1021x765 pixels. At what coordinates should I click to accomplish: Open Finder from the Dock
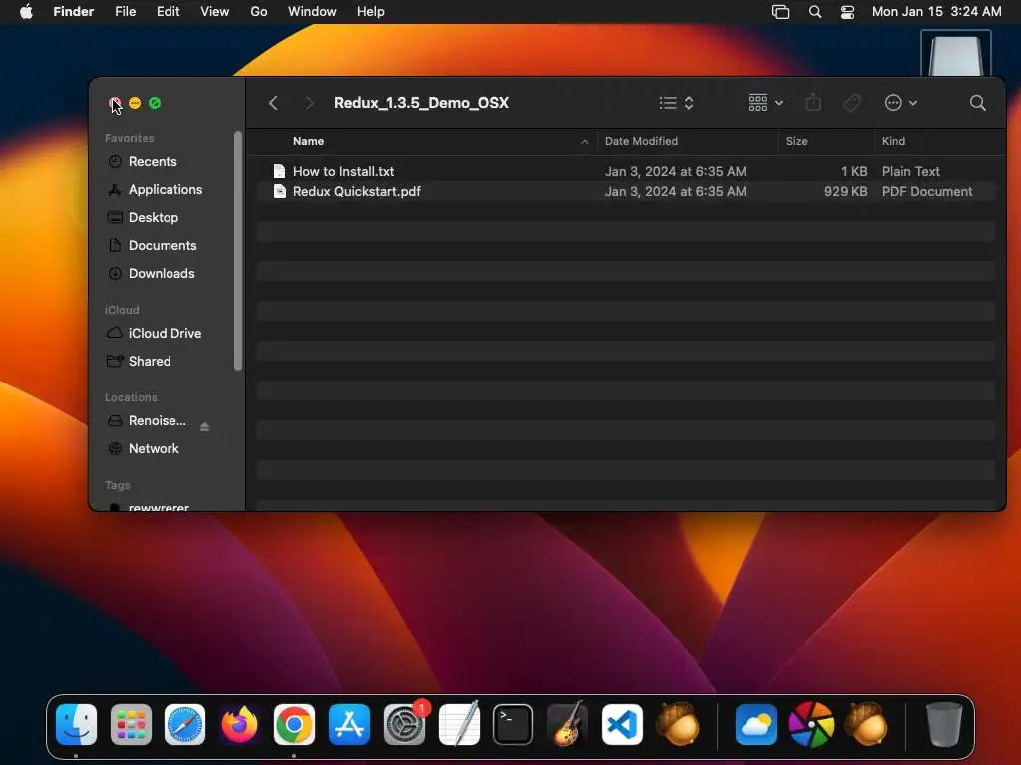[76, 725]
